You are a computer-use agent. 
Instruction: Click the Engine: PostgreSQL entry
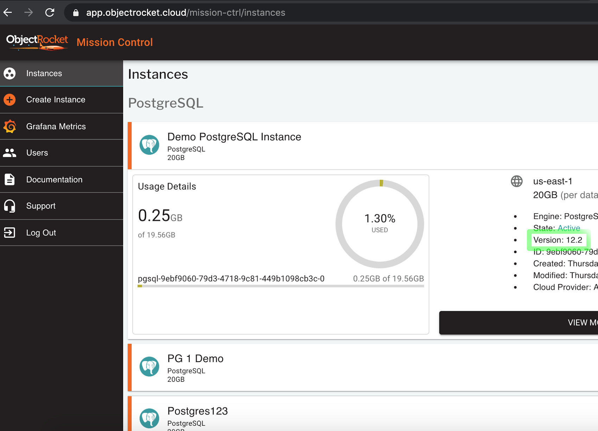566,216
